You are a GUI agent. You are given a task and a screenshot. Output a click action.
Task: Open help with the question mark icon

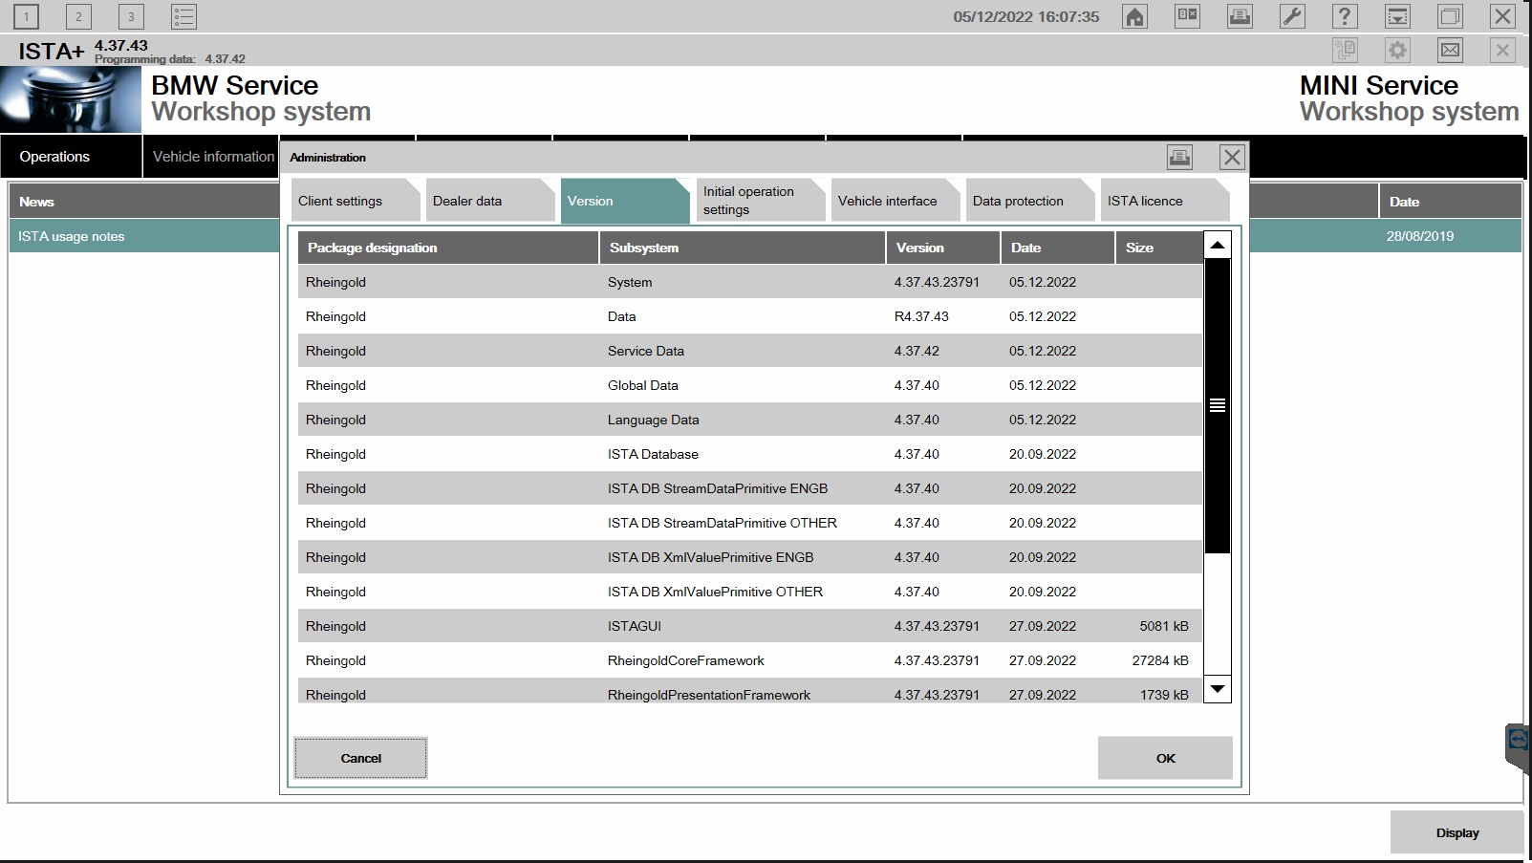click(1345, 16)
